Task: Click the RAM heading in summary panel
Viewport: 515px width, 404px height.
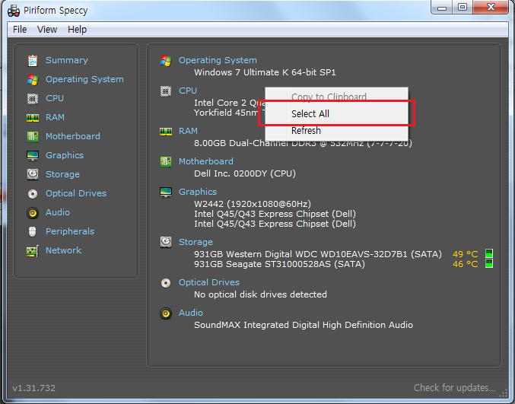Action: coord(188,132)
